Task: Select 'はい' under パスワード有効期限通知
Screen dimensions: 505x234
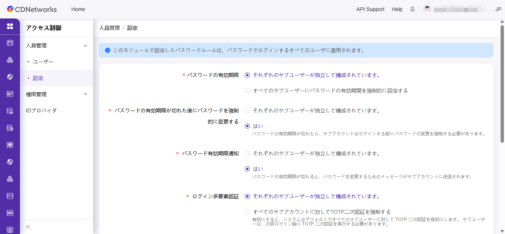Action: click(247, 169)
